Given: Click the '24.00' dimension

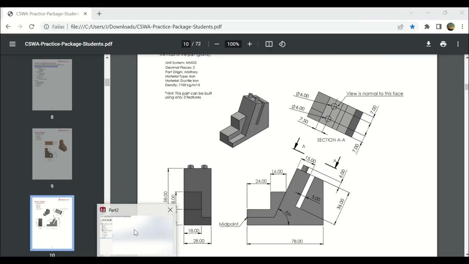Looking at the screenshot, I should [261, 181].
